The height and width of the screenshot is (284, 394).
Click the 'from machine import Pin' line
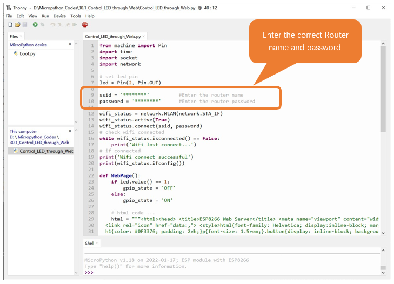point(133,45)
